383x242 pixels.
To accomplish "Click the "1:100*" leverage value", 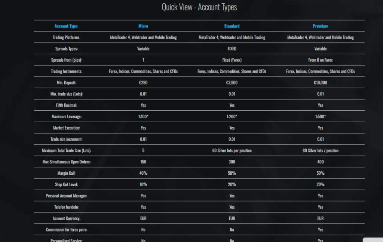I will (143, 116).
